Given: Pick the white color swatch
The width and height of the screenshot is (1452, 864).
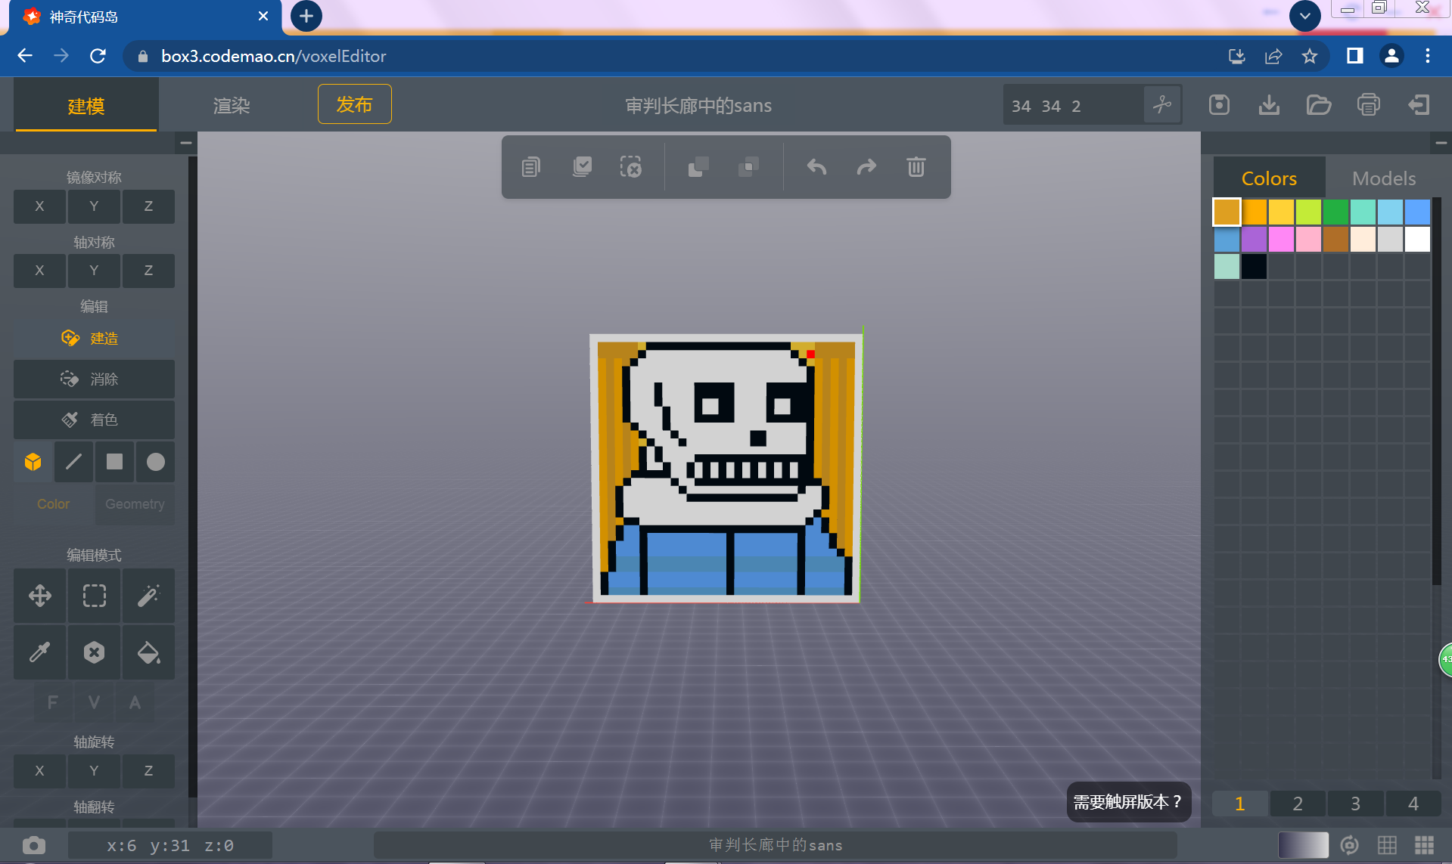Looking at the screenshot, I should coord(1417,239).
